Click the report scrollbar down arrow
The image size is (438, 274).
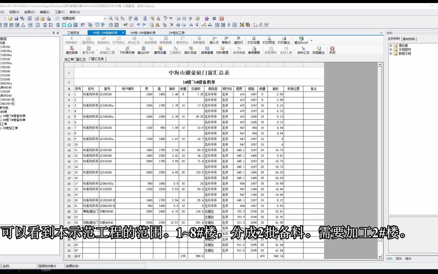(380, 257)
